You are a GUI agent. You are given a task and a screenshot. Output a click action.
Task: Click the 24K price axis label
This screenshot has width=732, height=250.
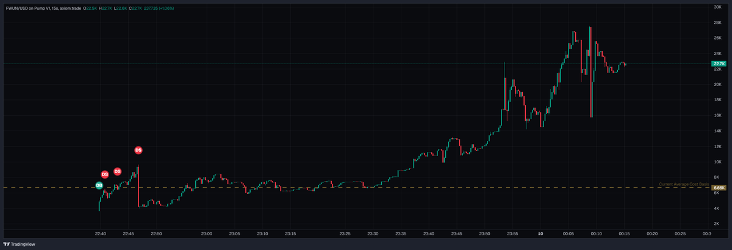click(718, 53)
